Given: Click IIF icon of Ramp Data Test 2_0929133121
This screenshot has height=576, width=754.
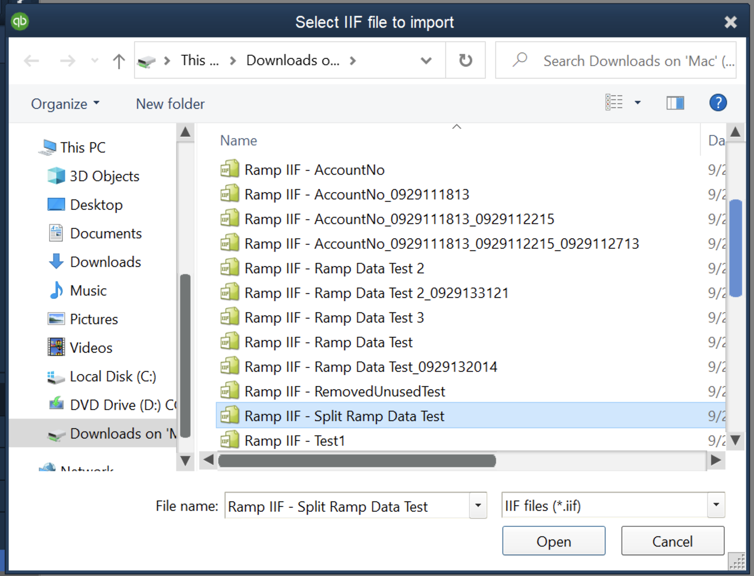Looking at the screenshot, I should [x=230, y=292].
